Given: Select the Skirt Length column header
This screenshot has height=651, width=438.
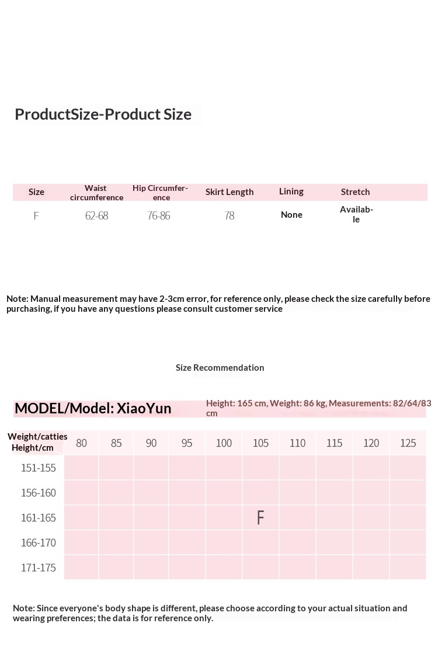Looking at the screenshot, I should [230, 192].
